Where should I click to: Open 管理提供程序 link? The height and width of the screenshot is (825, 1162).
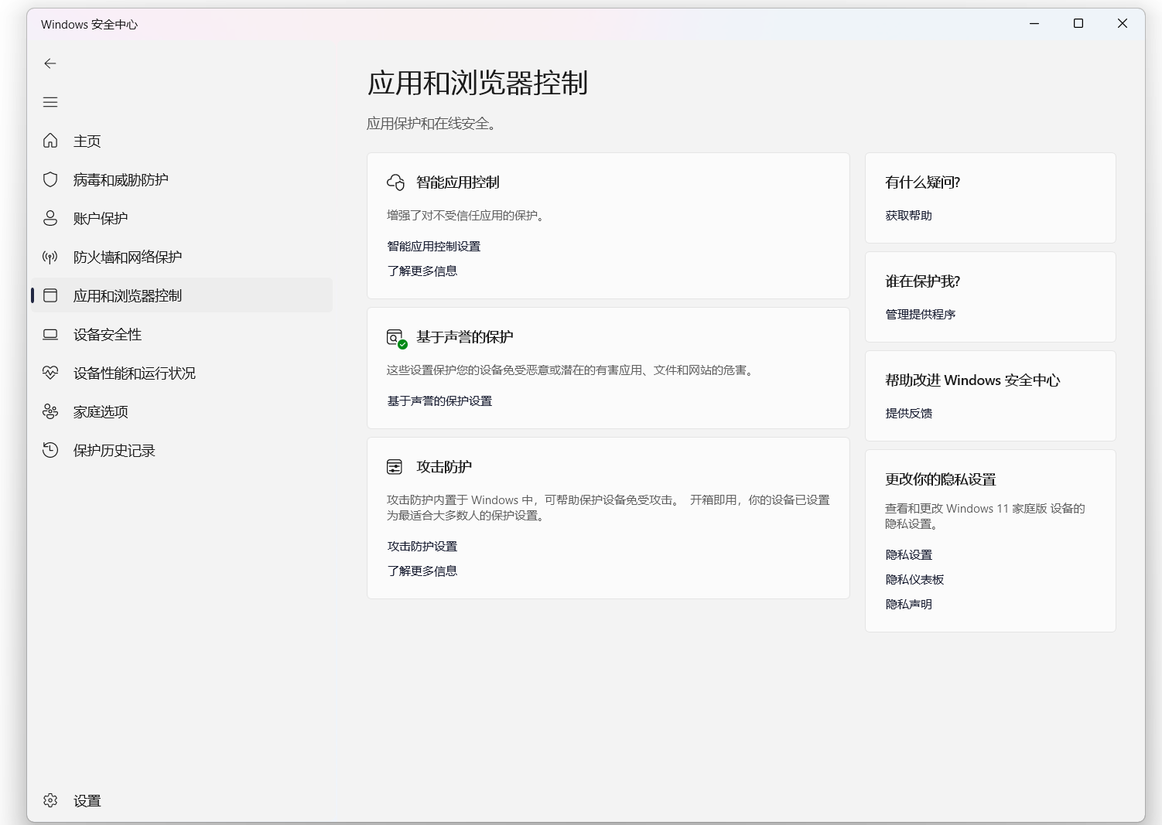920,314
